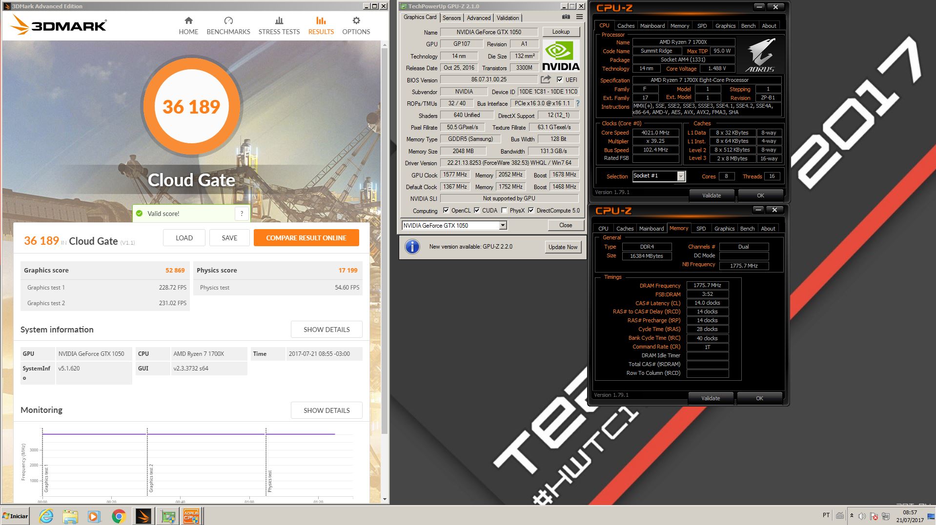
Task: Open Graphics tab in upper CPU-Z window
Action: pyautogui.click(x=725, y=26)
